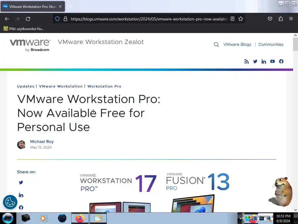
Task: Share article on Facebook
Action: (21, 207)
